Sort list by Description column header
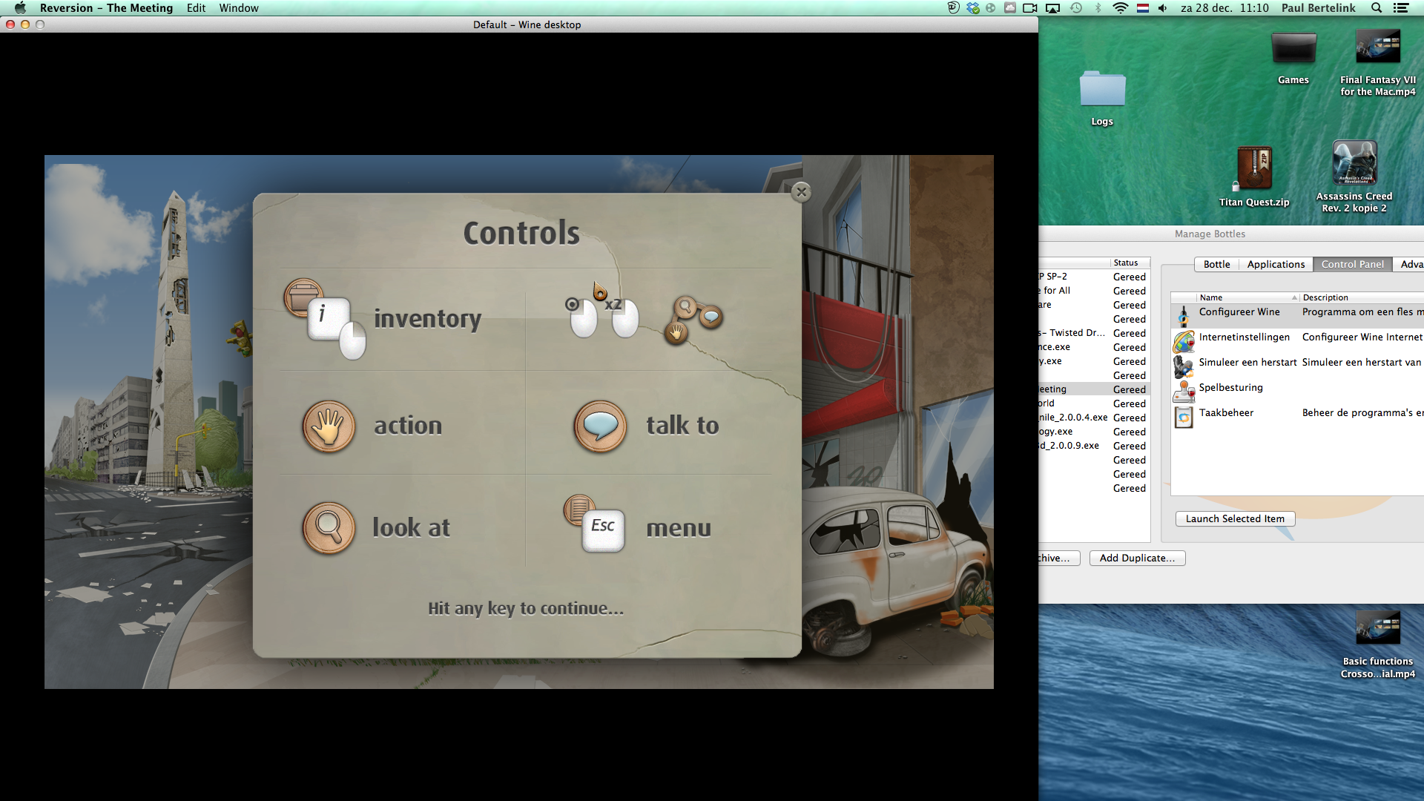This screenshot has width=1424, height=801. 1362,297
